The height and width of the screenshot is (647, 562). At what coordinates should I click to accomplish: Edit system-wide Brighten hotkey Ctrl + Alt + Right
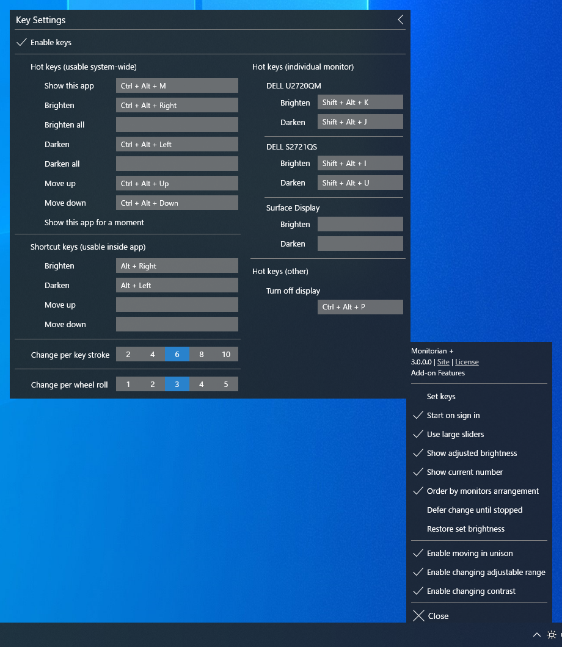point(177,105)
